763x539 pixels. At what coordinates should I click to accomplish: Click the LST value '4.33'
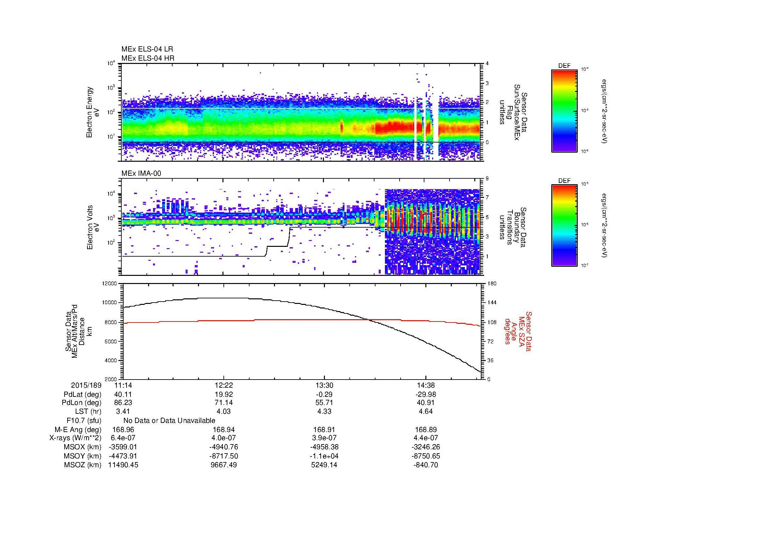coord(325,412)
